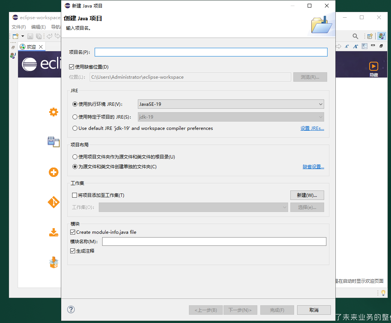Open the Configure JREs link

point(312,128)
